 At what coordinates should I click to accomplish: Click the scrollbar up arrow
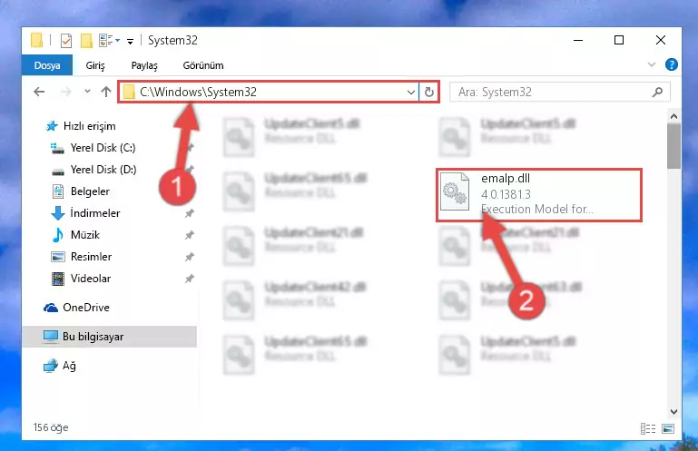click(x=674, y=117)
